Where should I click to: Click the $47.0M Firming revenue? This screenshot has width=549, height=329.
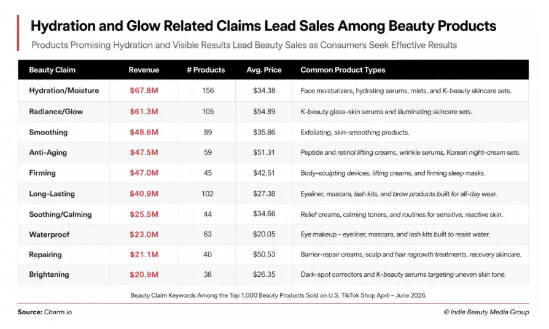[x=144, y=173]
